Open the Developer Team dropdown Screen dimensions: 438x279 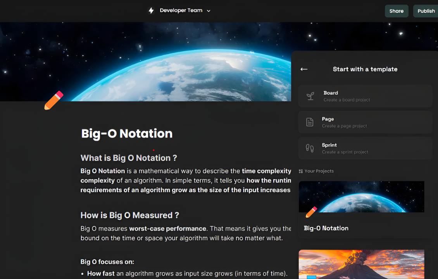pos(185,10)
